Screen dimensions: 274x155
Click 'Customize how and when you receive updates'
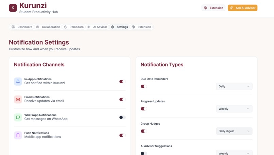[45, 49]
